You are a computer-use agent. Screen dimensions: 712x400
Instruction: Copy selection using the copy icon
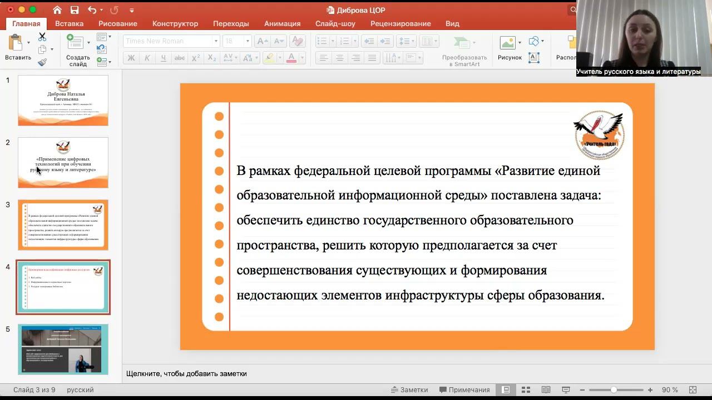(42, 49)
